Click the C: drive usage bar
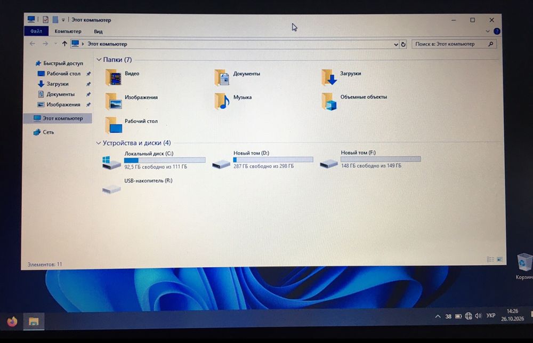Screen dimensions: 533x343 point(165,160)
